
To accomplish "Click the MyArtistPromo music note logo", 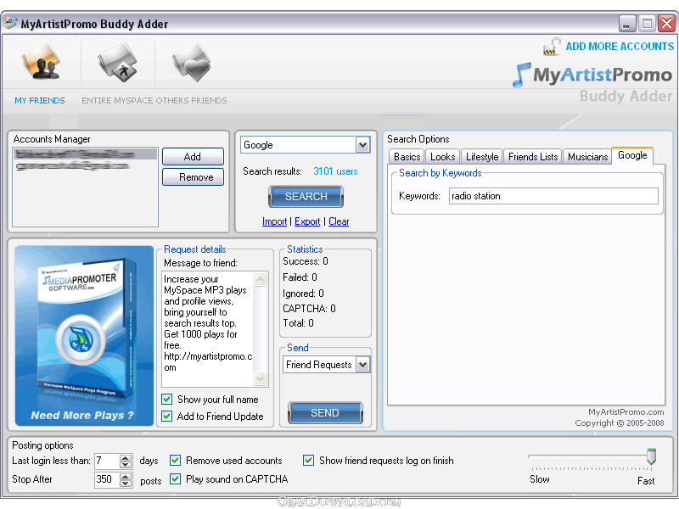I will 521,75.
